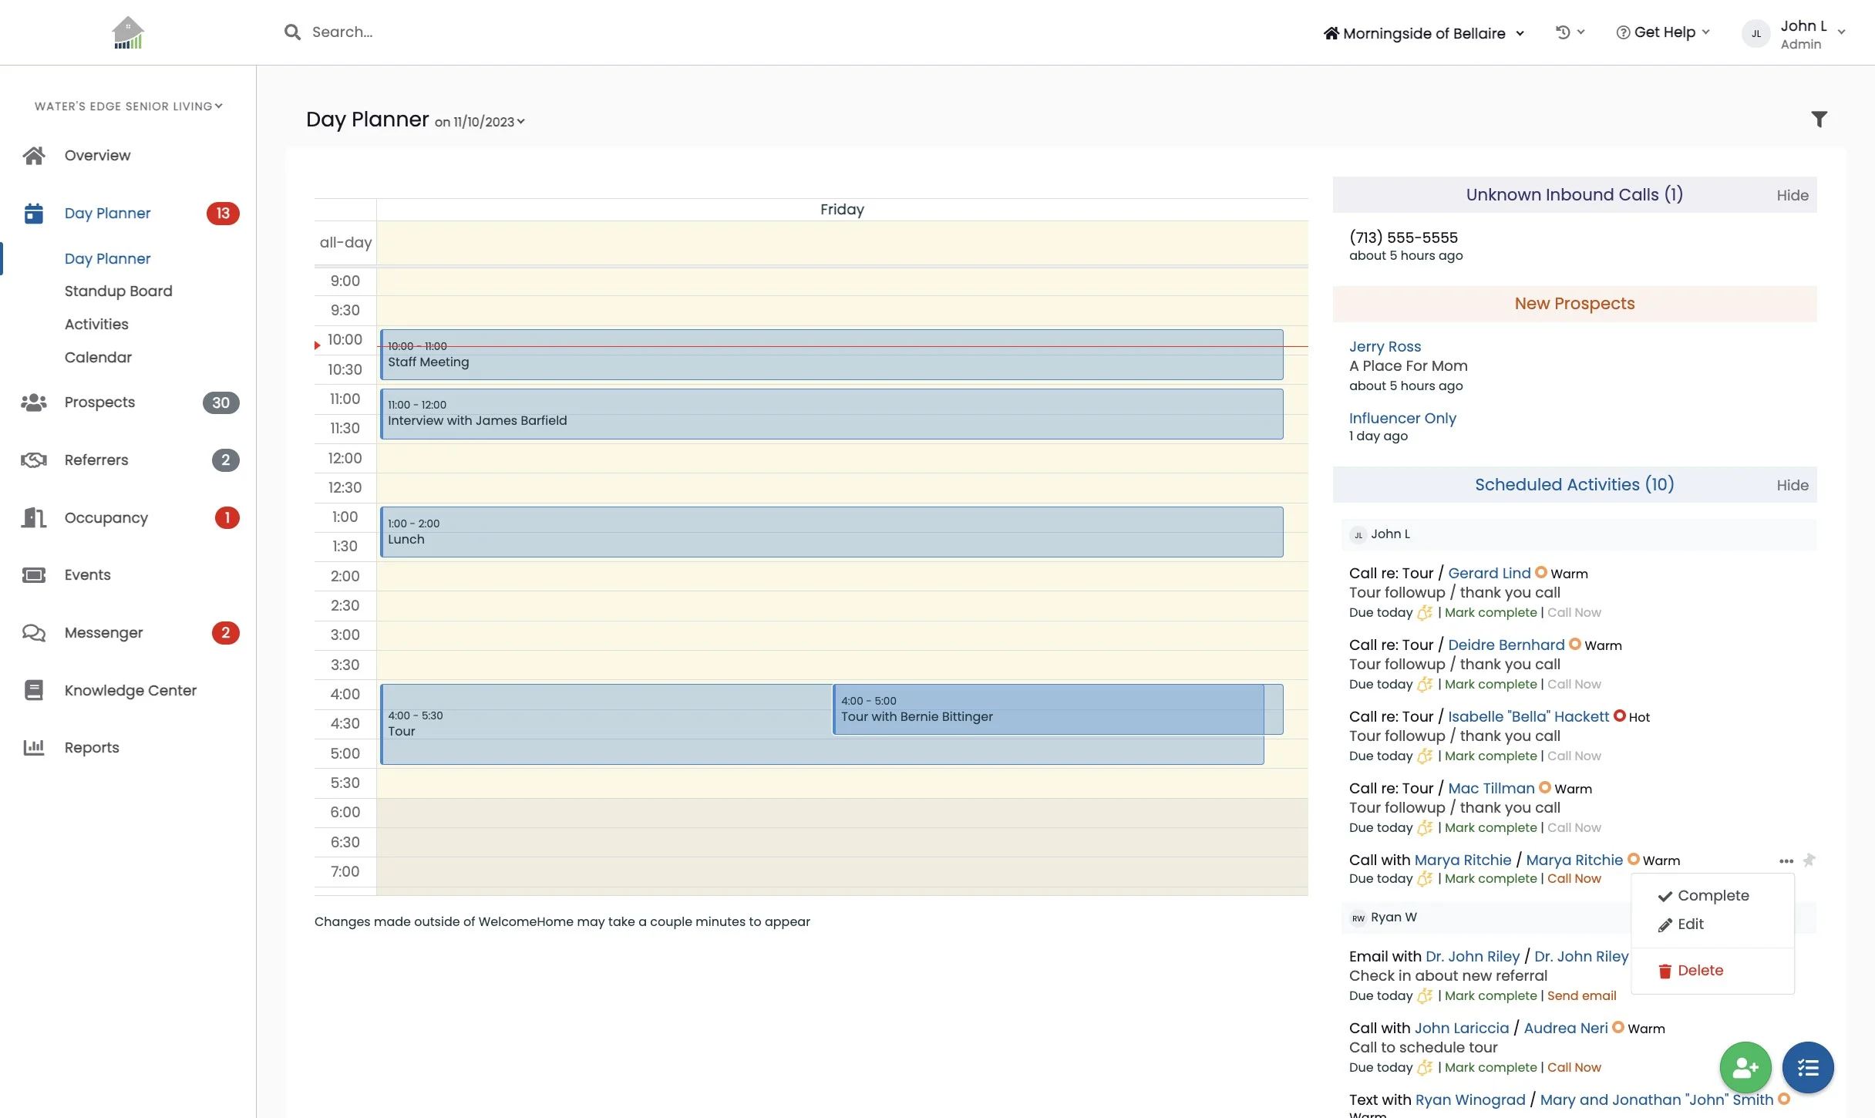Hide the Scheduled Activities section
The width and height of the screenshot is (1875, 1118).
(1792, 485)
